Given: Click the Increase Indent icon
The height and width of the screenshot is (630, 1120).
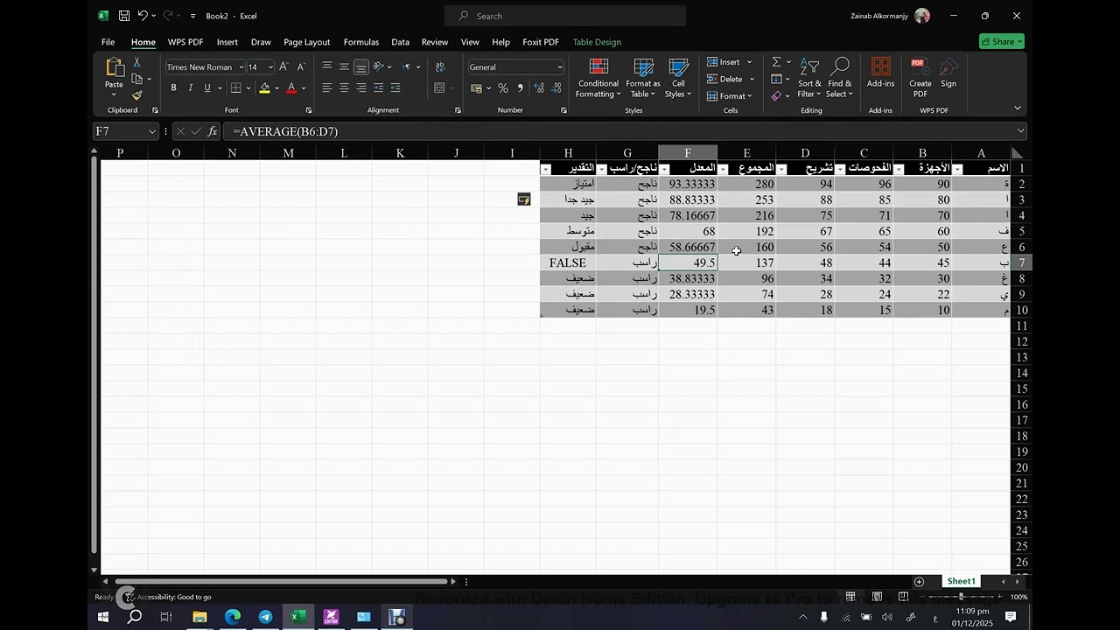Looking at the screenshot, I should tap(395, 87).
